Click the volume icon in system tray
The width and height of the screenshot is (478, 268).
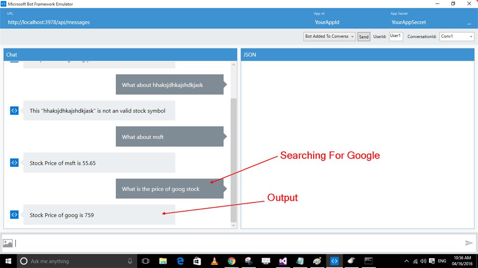tap(423, 261)
